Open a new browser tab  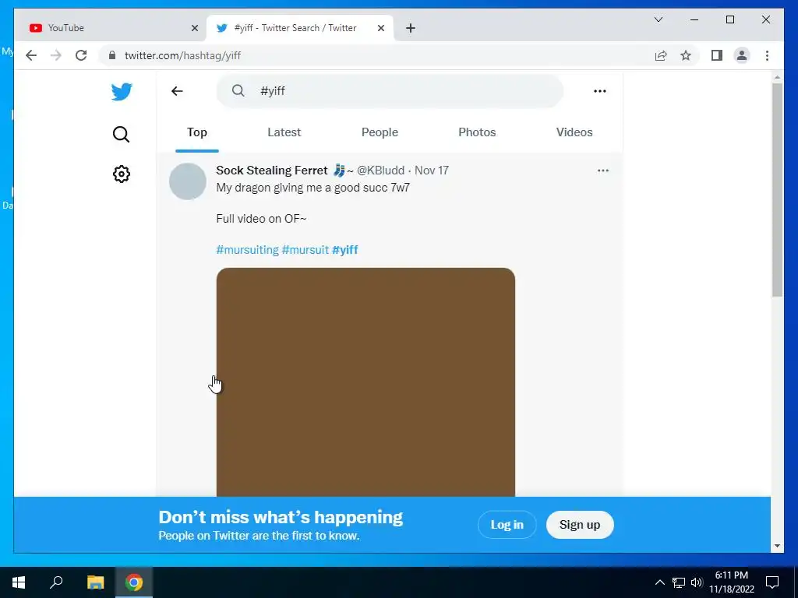click(x=411, y=28)
